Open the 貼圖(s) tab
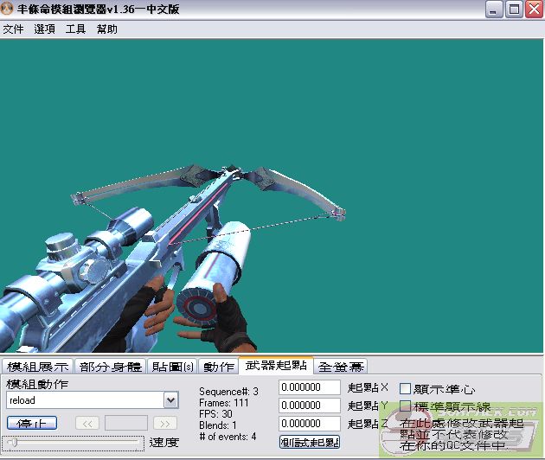 tap(172, 366)
